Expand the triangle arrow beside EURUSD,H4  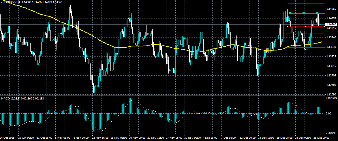tap(2, 2)
